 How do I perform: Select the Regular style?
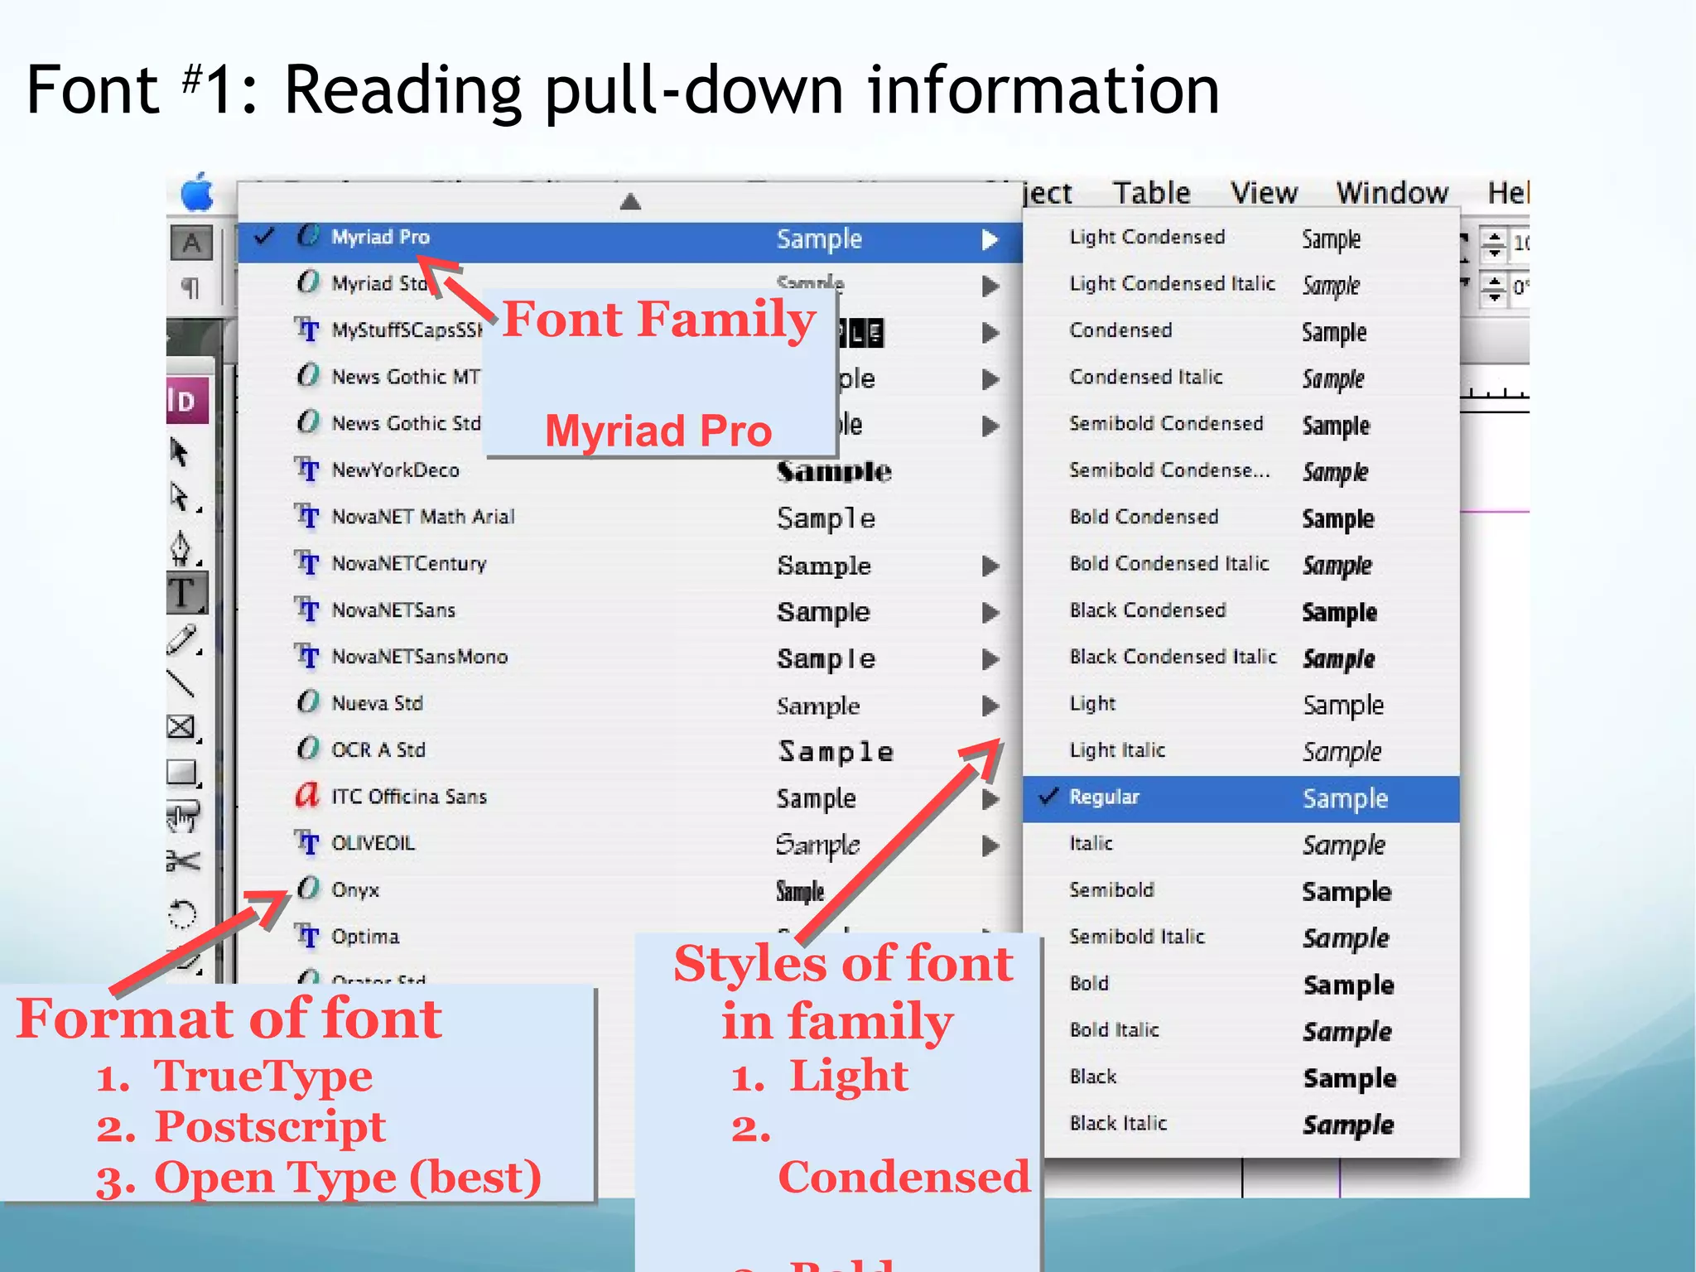point(1241,798)
